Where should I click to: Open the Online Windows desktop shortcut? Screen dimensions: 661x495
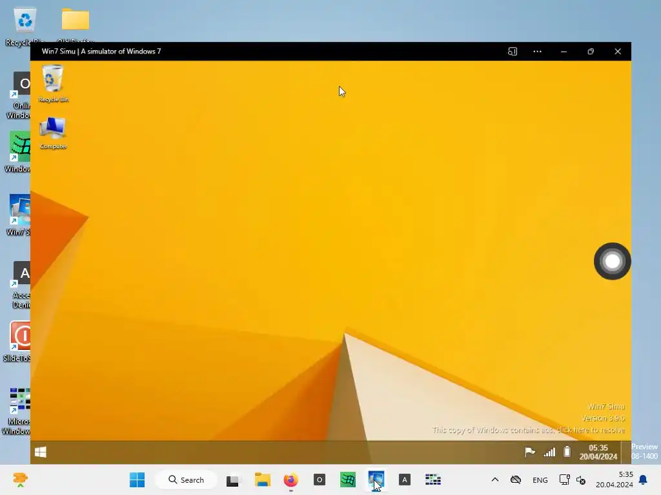point(19,95)
